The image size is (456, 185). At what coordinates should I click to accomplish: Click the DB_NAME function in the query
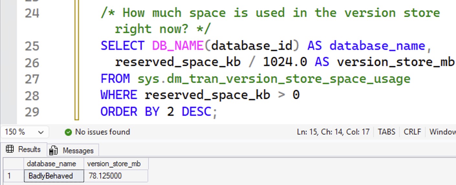pos(178,46)
